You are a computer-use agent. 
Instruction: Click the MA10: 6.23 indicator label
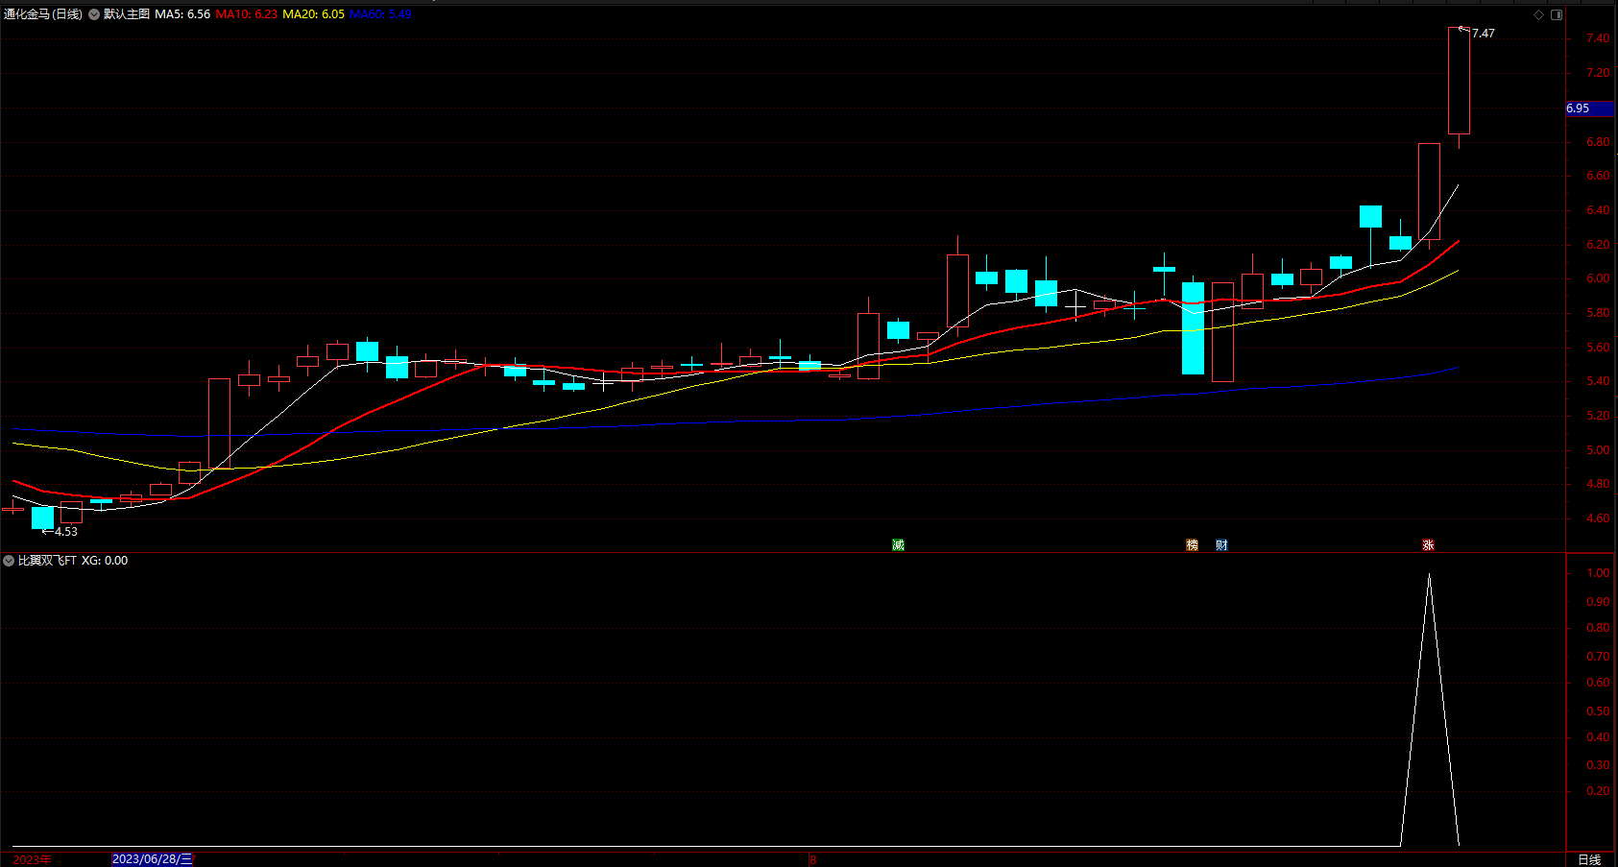(247, 14)
